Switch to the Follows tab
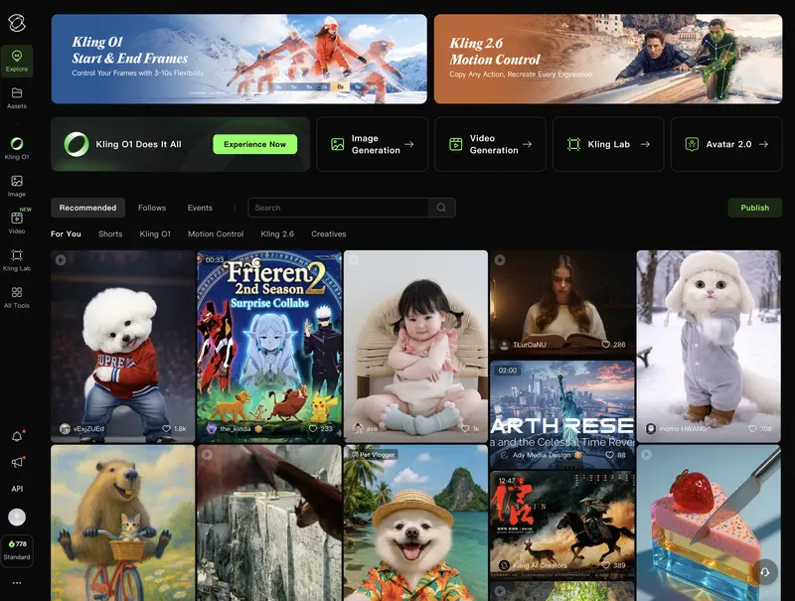 tap(152, 208)
